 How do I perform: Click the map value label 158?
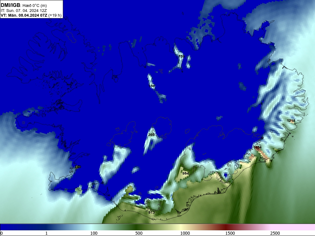pos(181,56)
